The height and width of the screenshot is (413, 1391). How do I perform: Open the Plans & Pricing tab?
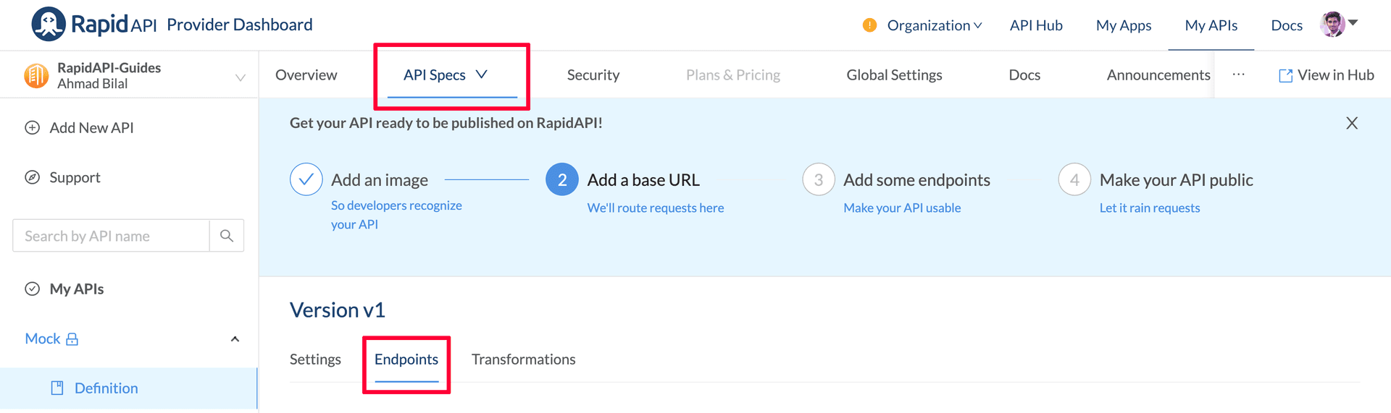[733, 75]
